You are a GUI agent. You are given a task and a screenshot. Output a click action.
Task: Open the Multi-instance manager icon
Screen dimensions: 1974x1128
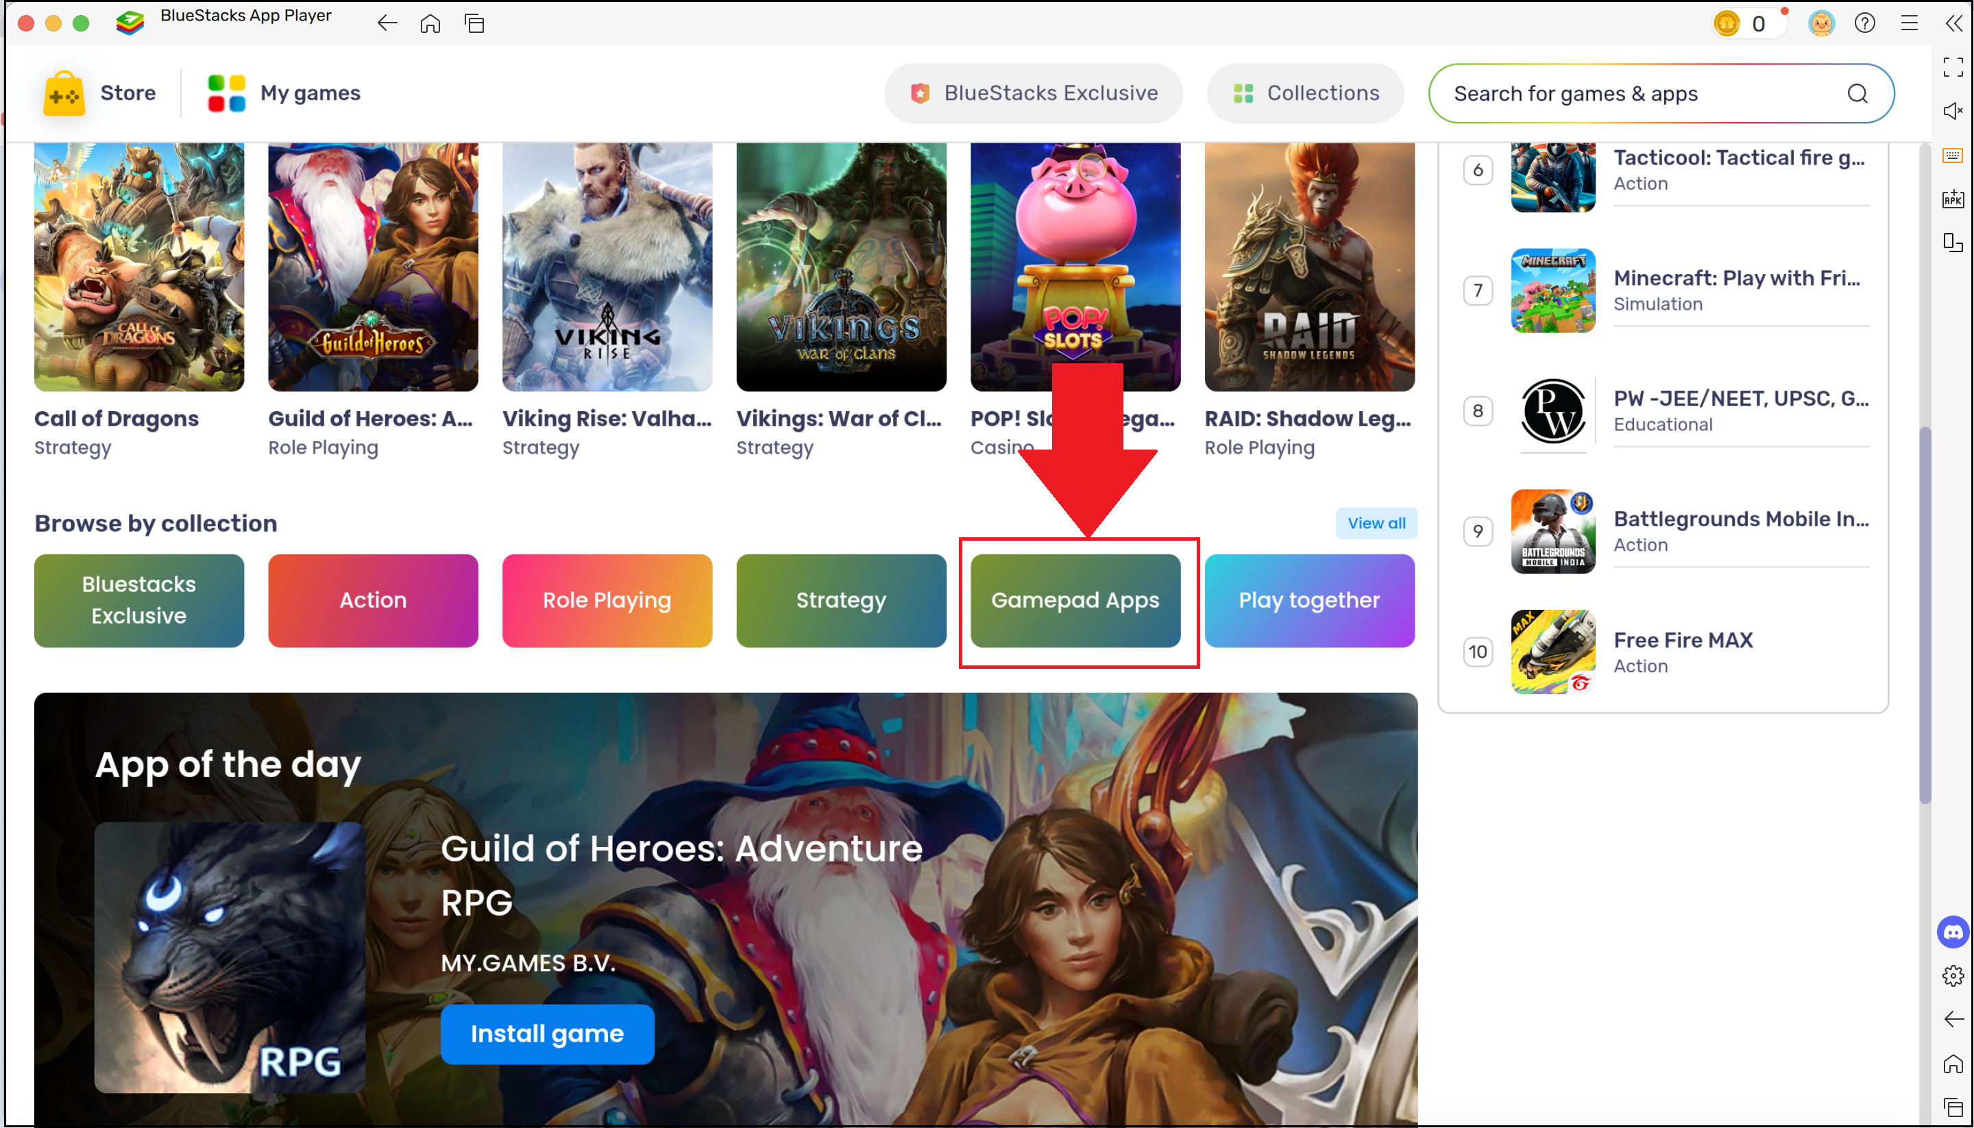pyautogui.click(x=1953, y=243)
